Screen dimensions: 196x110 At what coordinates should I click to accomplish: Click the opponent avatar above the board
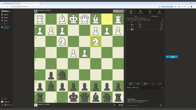(36, 11)
